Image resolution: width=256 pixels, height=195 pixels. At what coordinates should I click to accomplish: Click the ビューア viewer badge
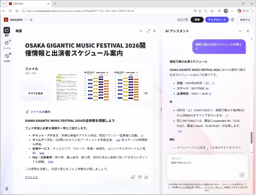[183, 20]
